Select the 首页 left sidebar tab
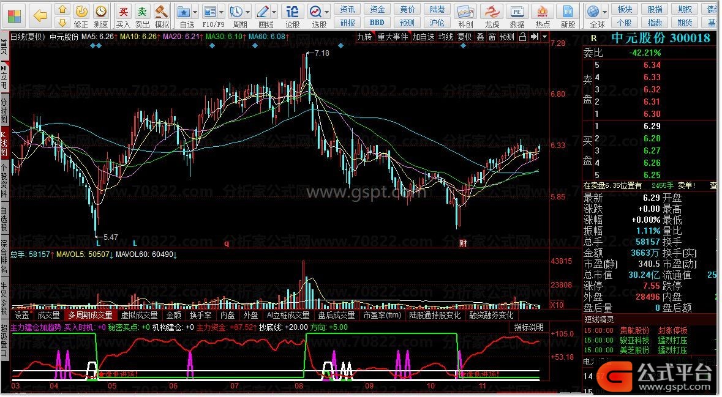 pos(4,47)
